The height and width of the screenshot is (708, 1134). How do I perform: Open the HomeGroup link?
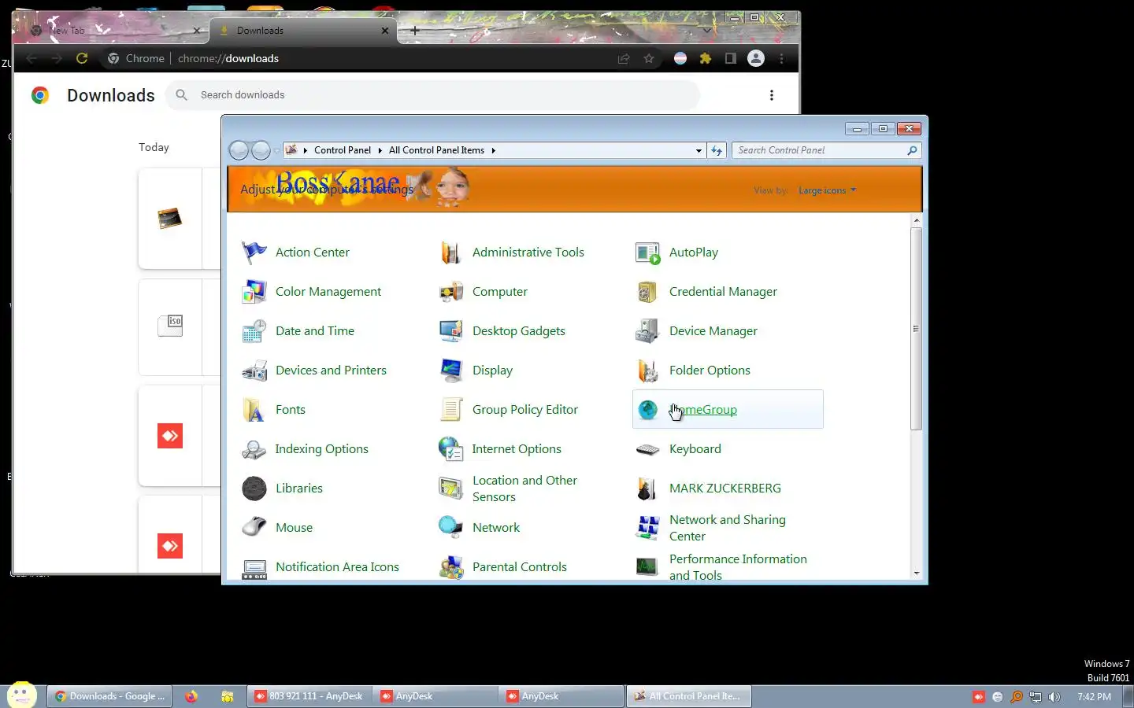(x=703, y=410)
